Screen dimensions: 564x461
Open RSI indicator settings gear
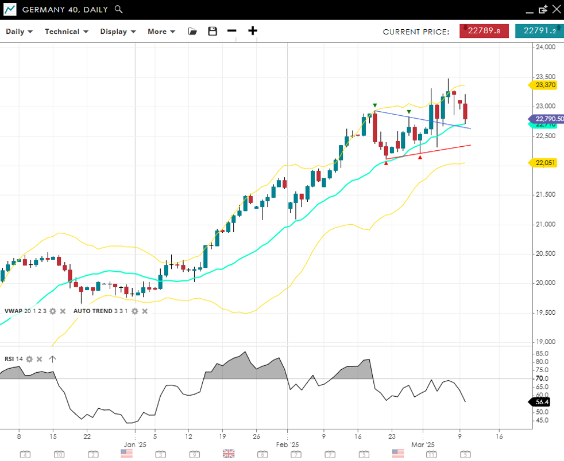(x=29, y=359)
